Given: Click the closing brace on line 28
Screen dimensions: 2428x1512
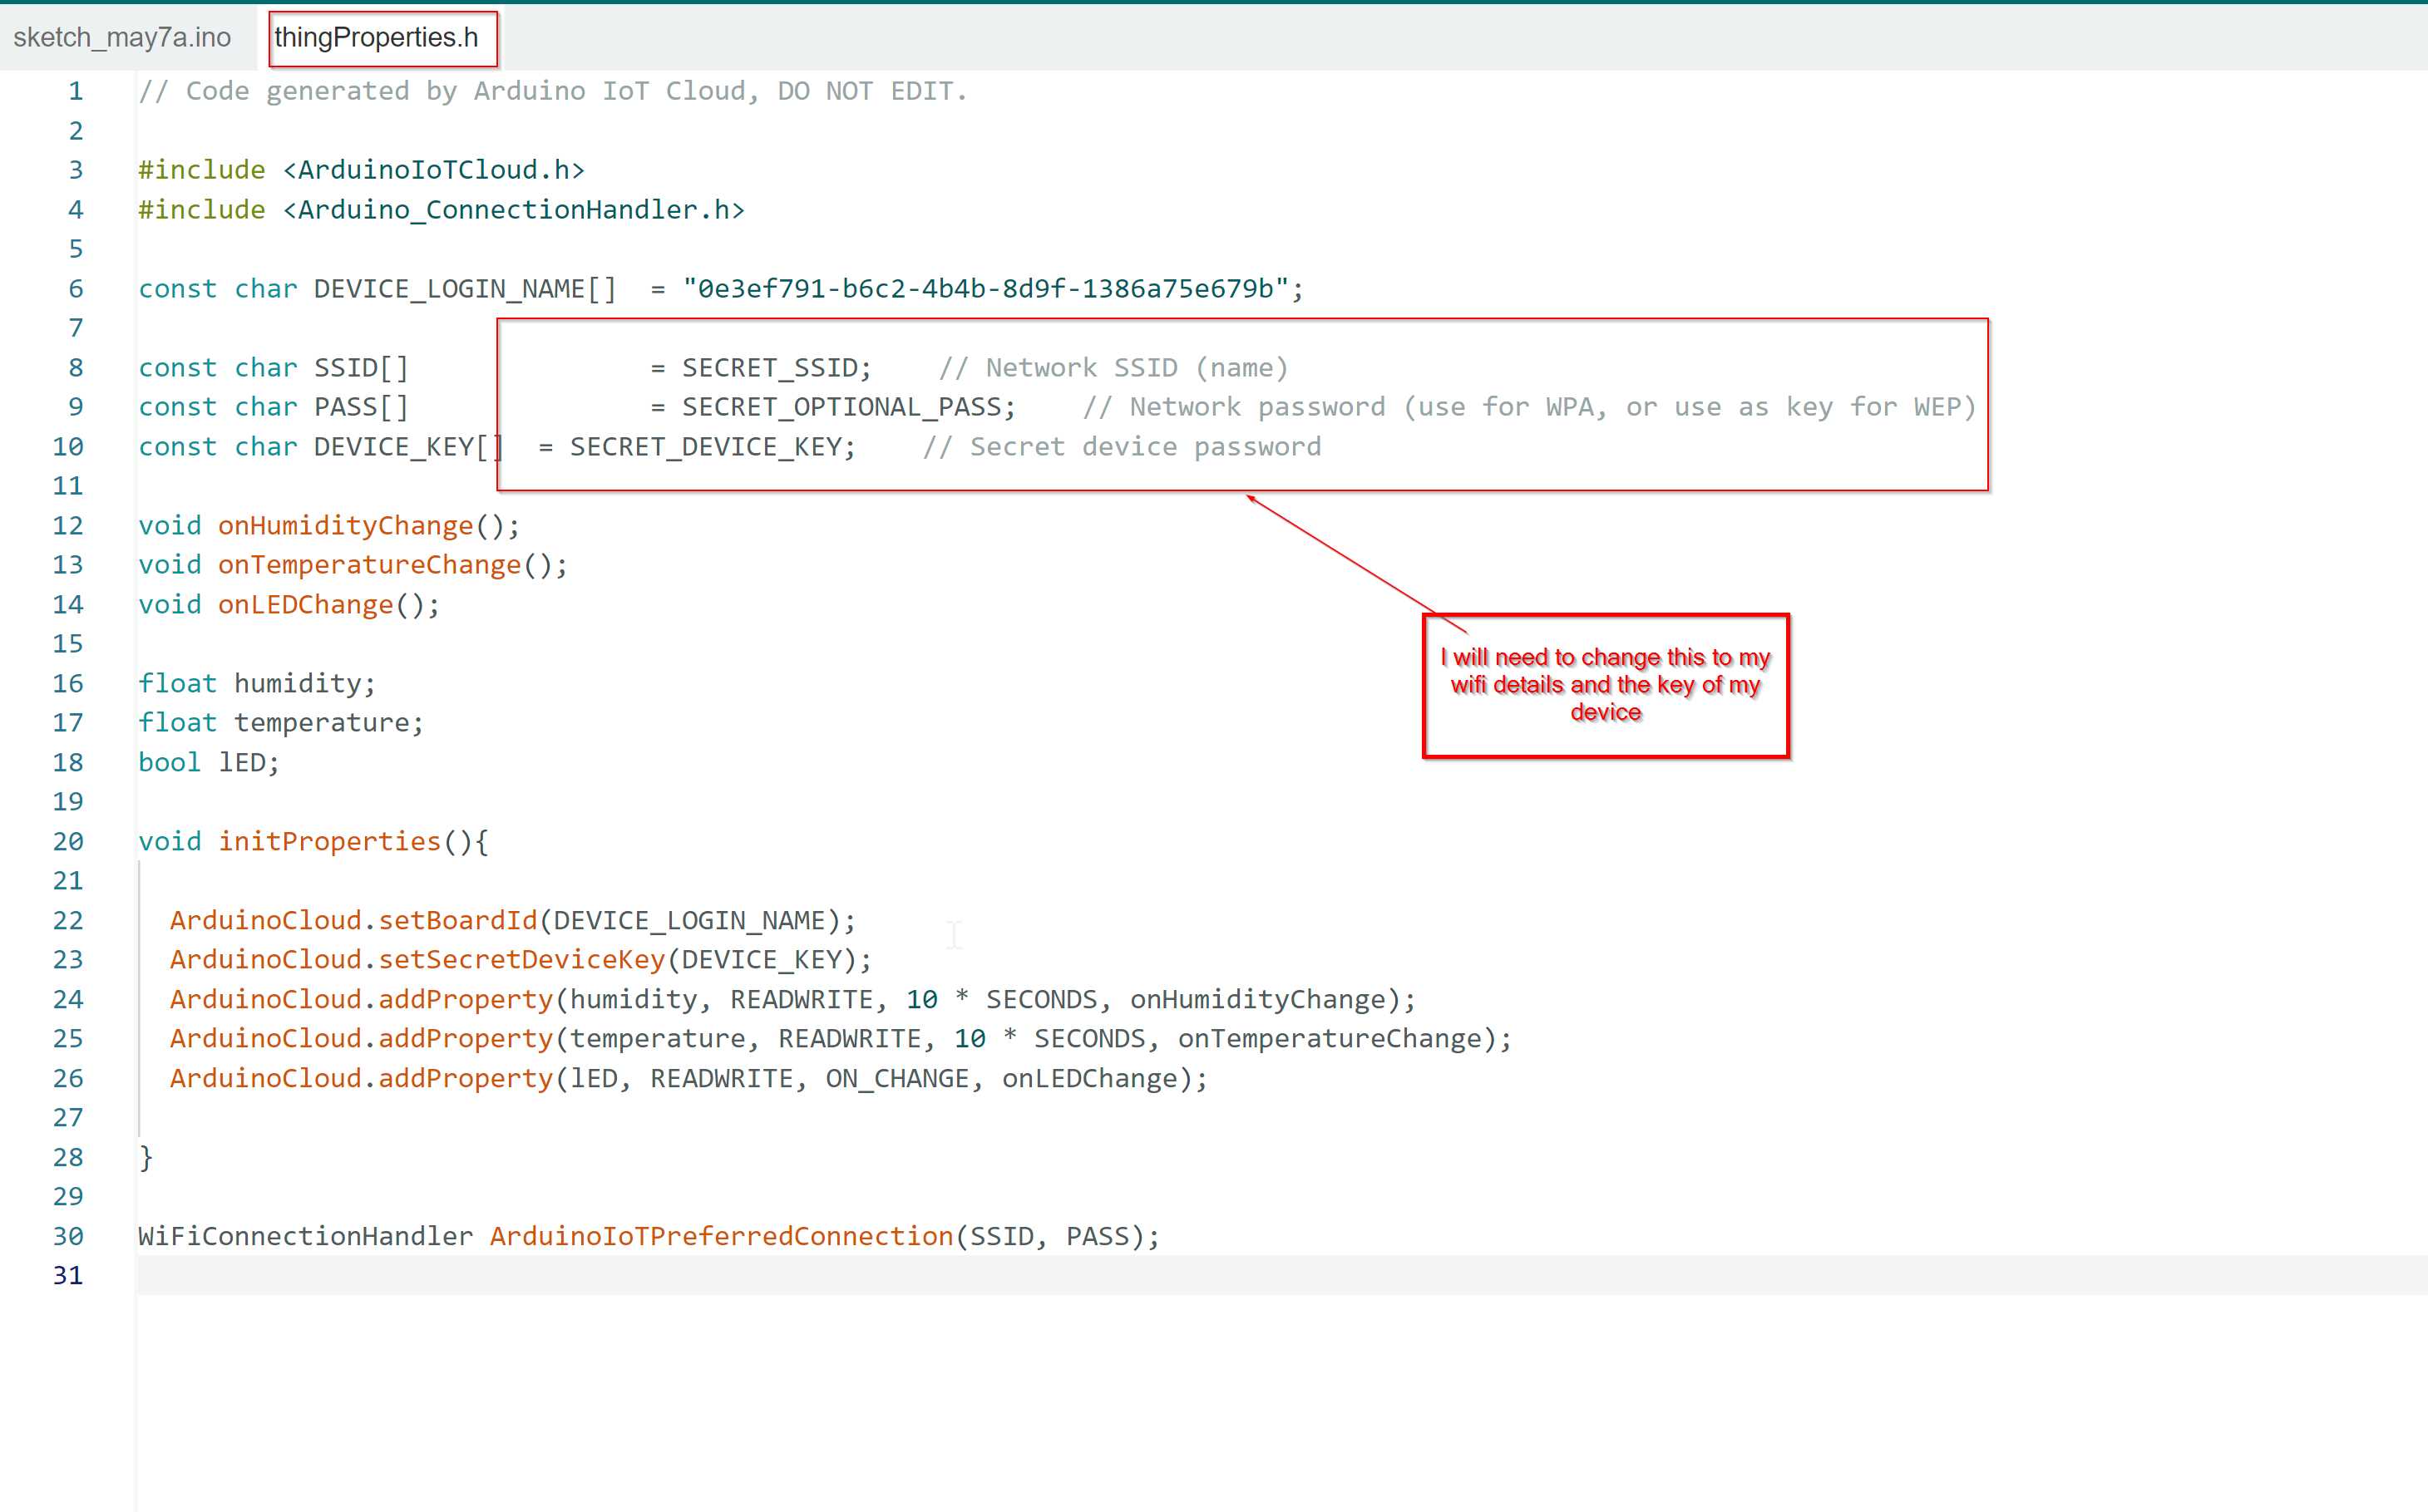Looking at the screenshot, I should click(146, 1158).
